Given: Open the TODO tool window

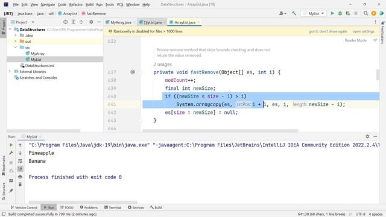Looking at the screenshot, I should [67, 207].
